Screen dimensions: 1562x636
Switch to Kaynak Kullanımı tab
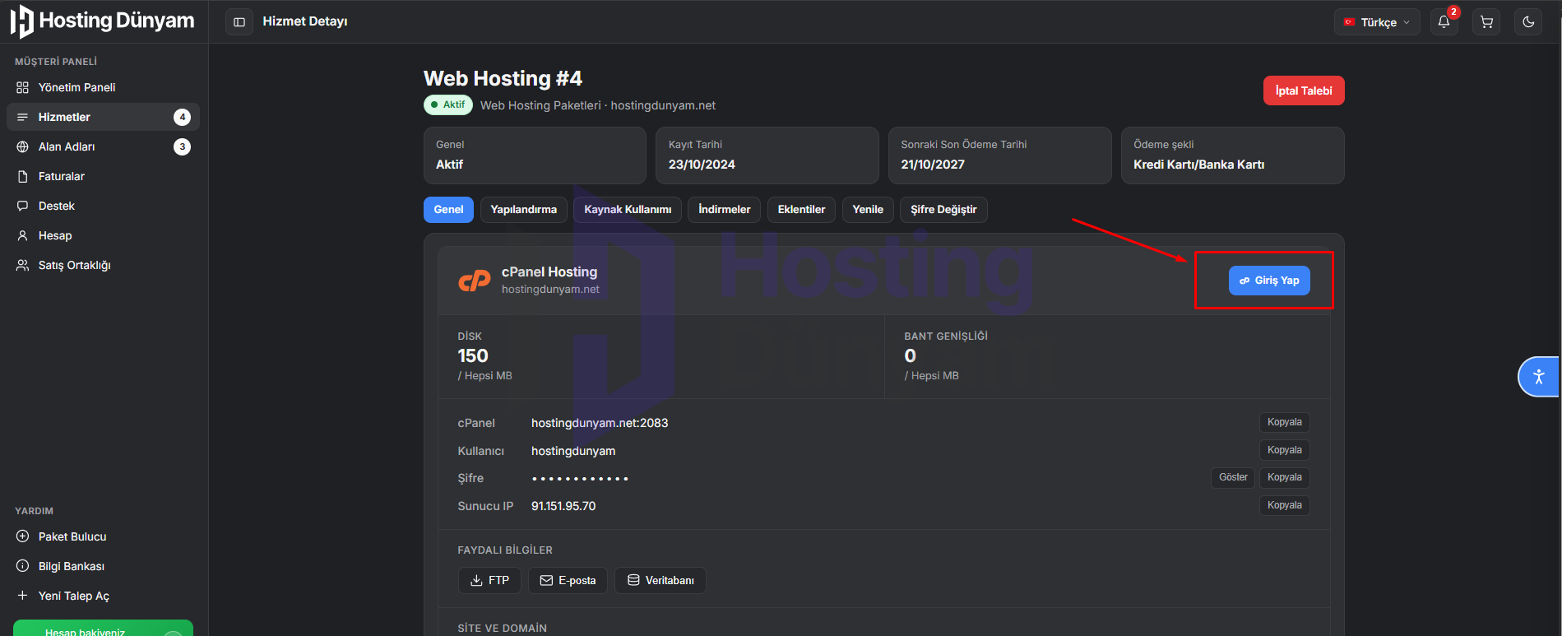(628, 210)
